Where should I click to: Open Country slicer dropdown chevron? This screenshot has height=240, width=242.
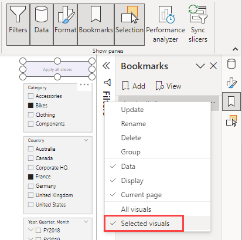[86, 140]
